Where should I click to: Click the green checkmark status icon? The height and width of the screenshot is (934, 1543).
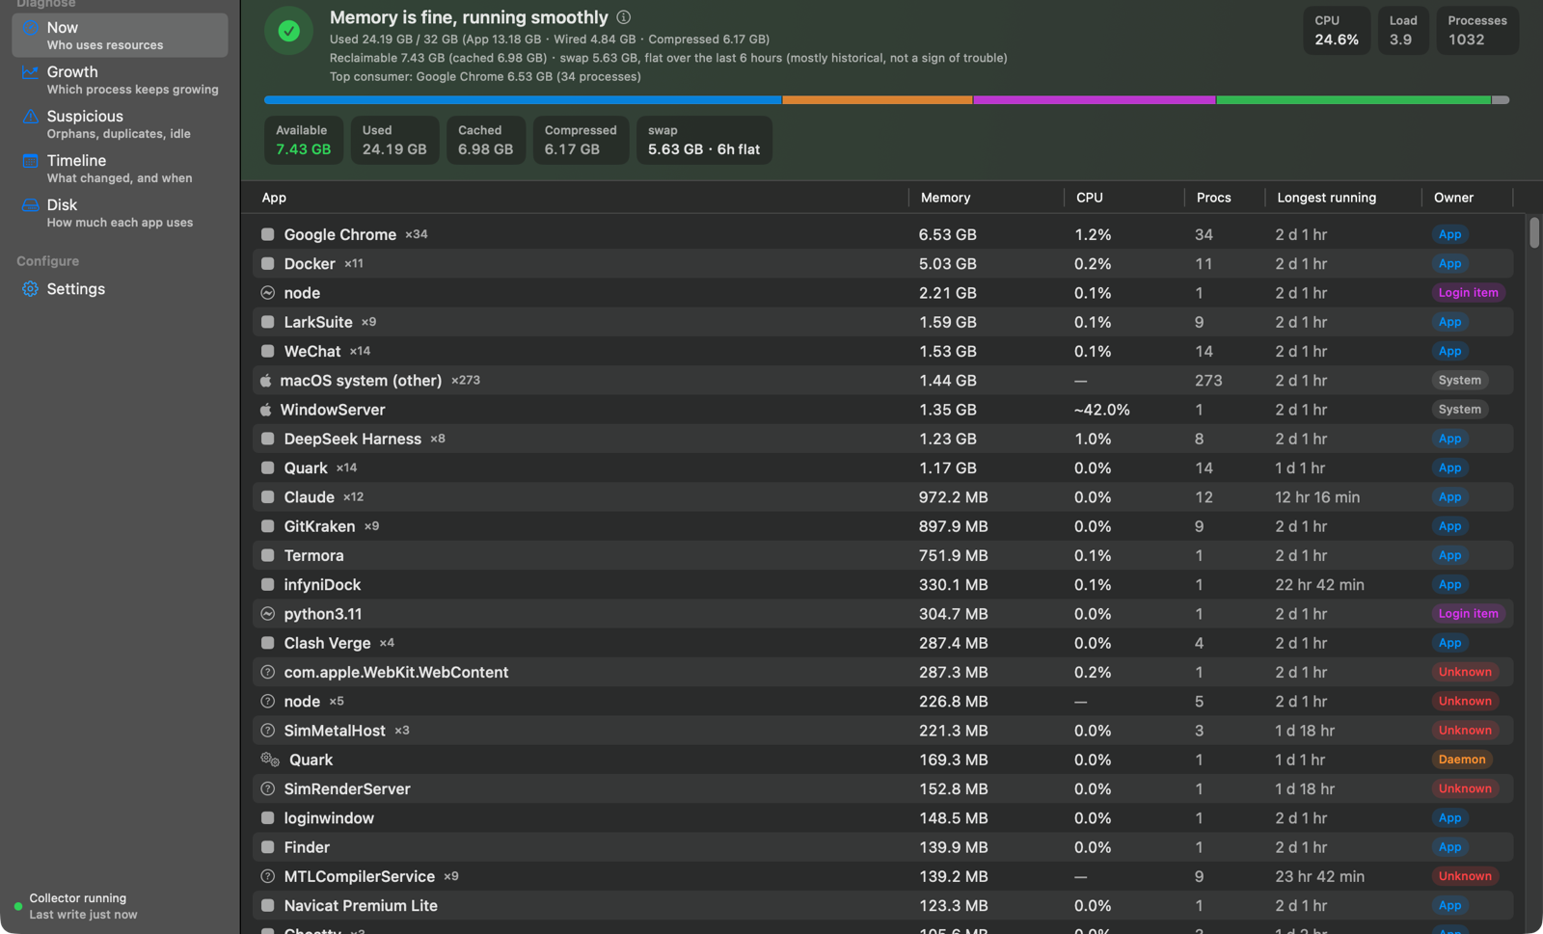[288, 31]
